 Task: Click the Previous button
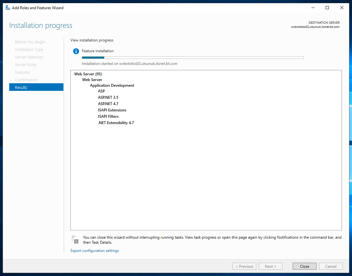click(x=244, y=266)
